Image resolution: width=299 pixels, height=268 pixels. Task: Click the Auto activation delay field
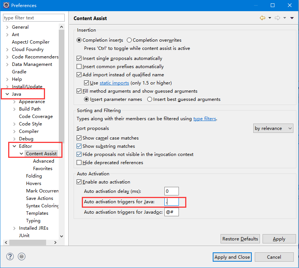pos(171,191)
